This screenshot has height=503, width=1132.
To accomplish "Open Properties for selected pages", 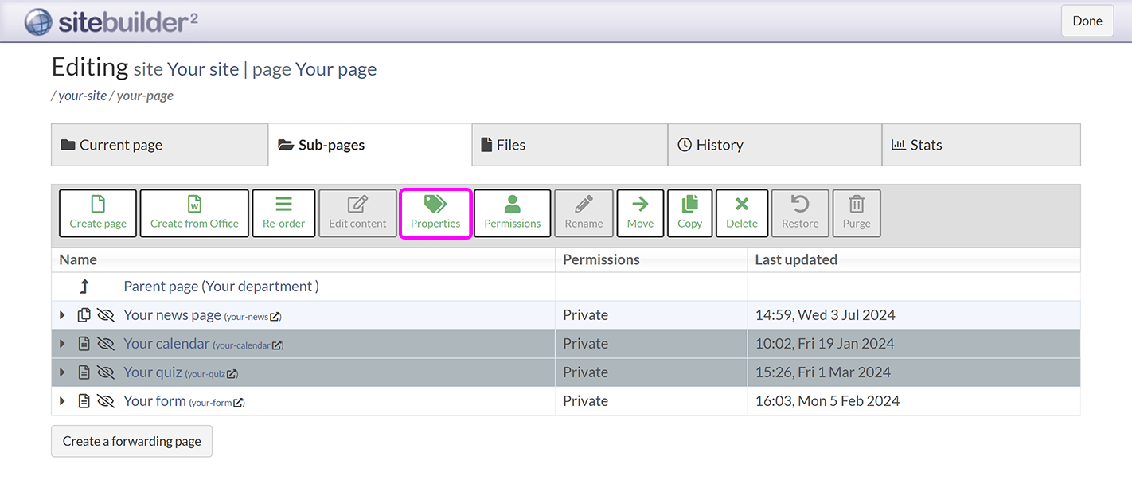I will tap(435, 213).
